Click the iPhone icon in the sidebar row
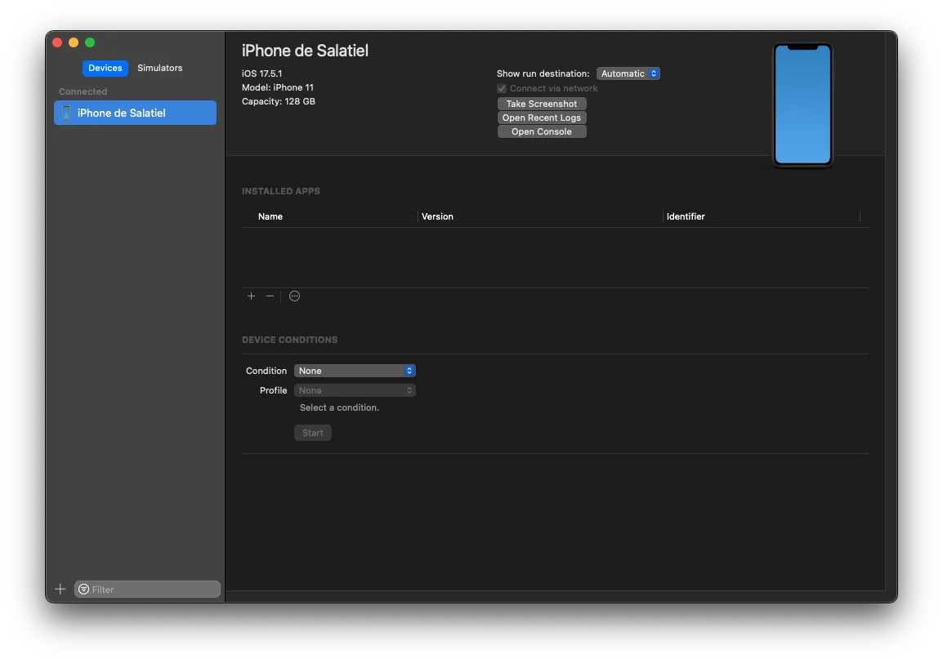 click(x=66, y=113)
